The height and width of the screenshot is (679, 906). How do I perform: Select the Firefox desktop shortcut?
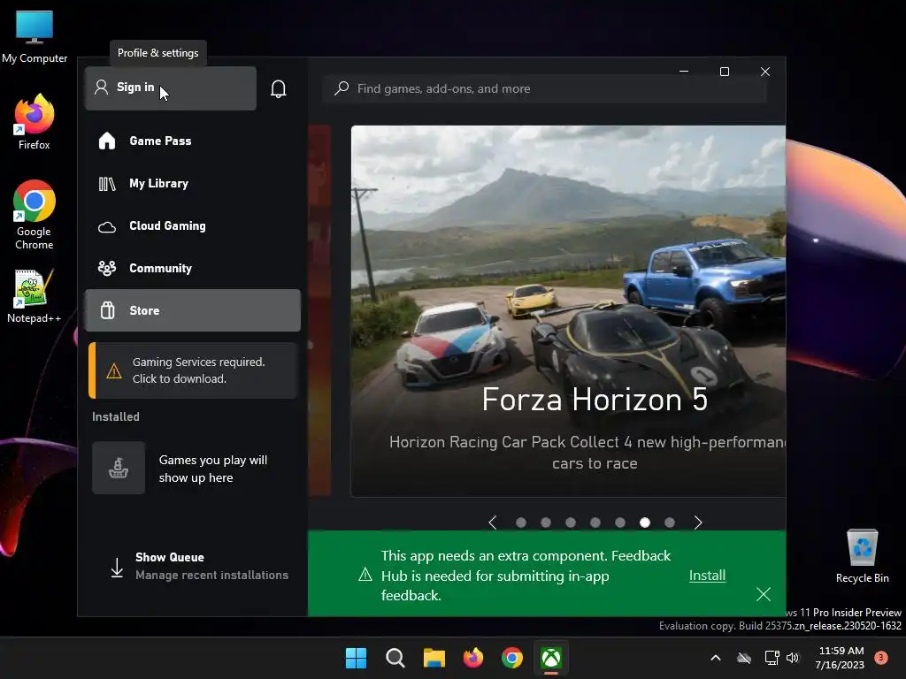tap(35, 122)
